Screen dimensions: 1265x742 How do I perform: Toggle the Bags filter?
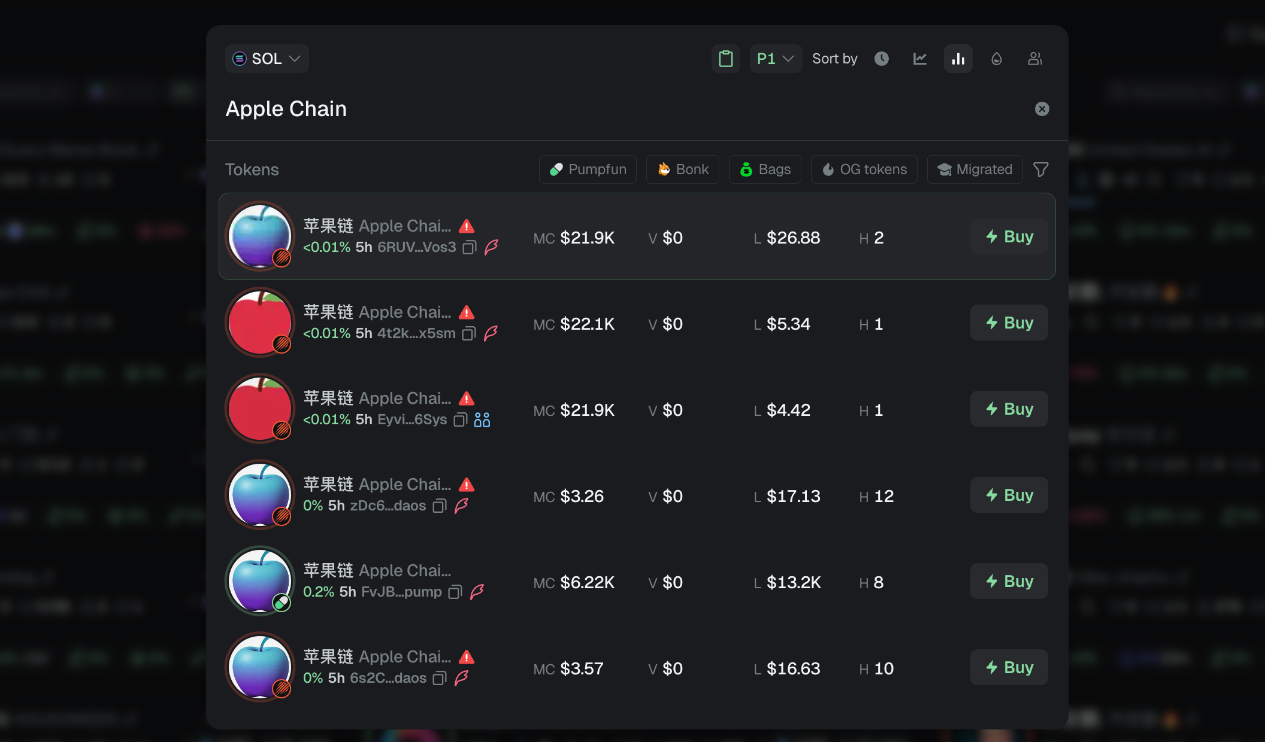[765, 169]
